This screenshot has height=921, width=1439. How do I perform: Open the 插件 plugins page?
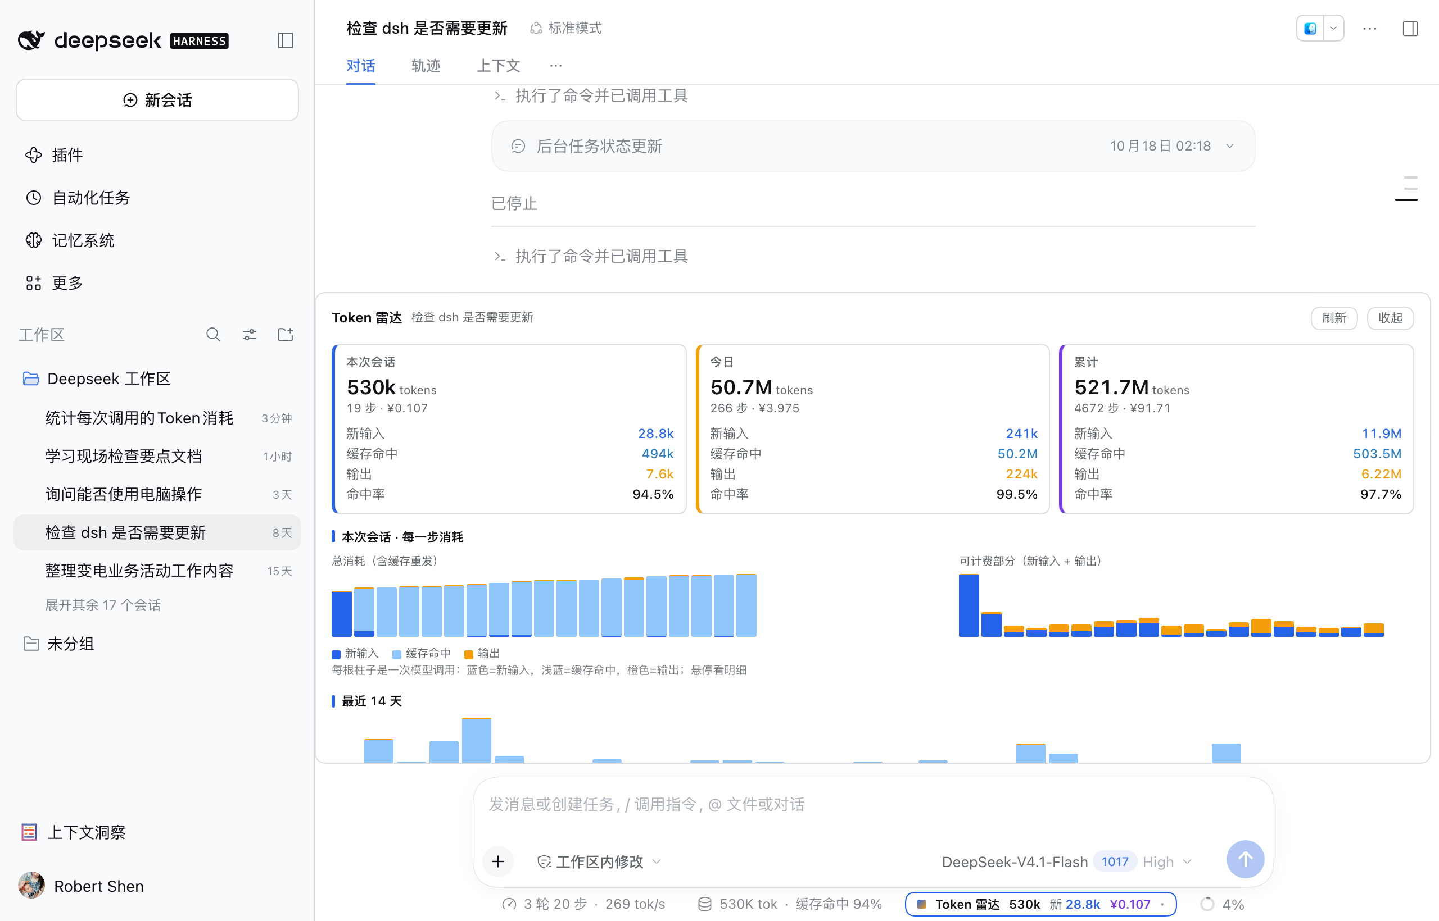pos(55,156)
